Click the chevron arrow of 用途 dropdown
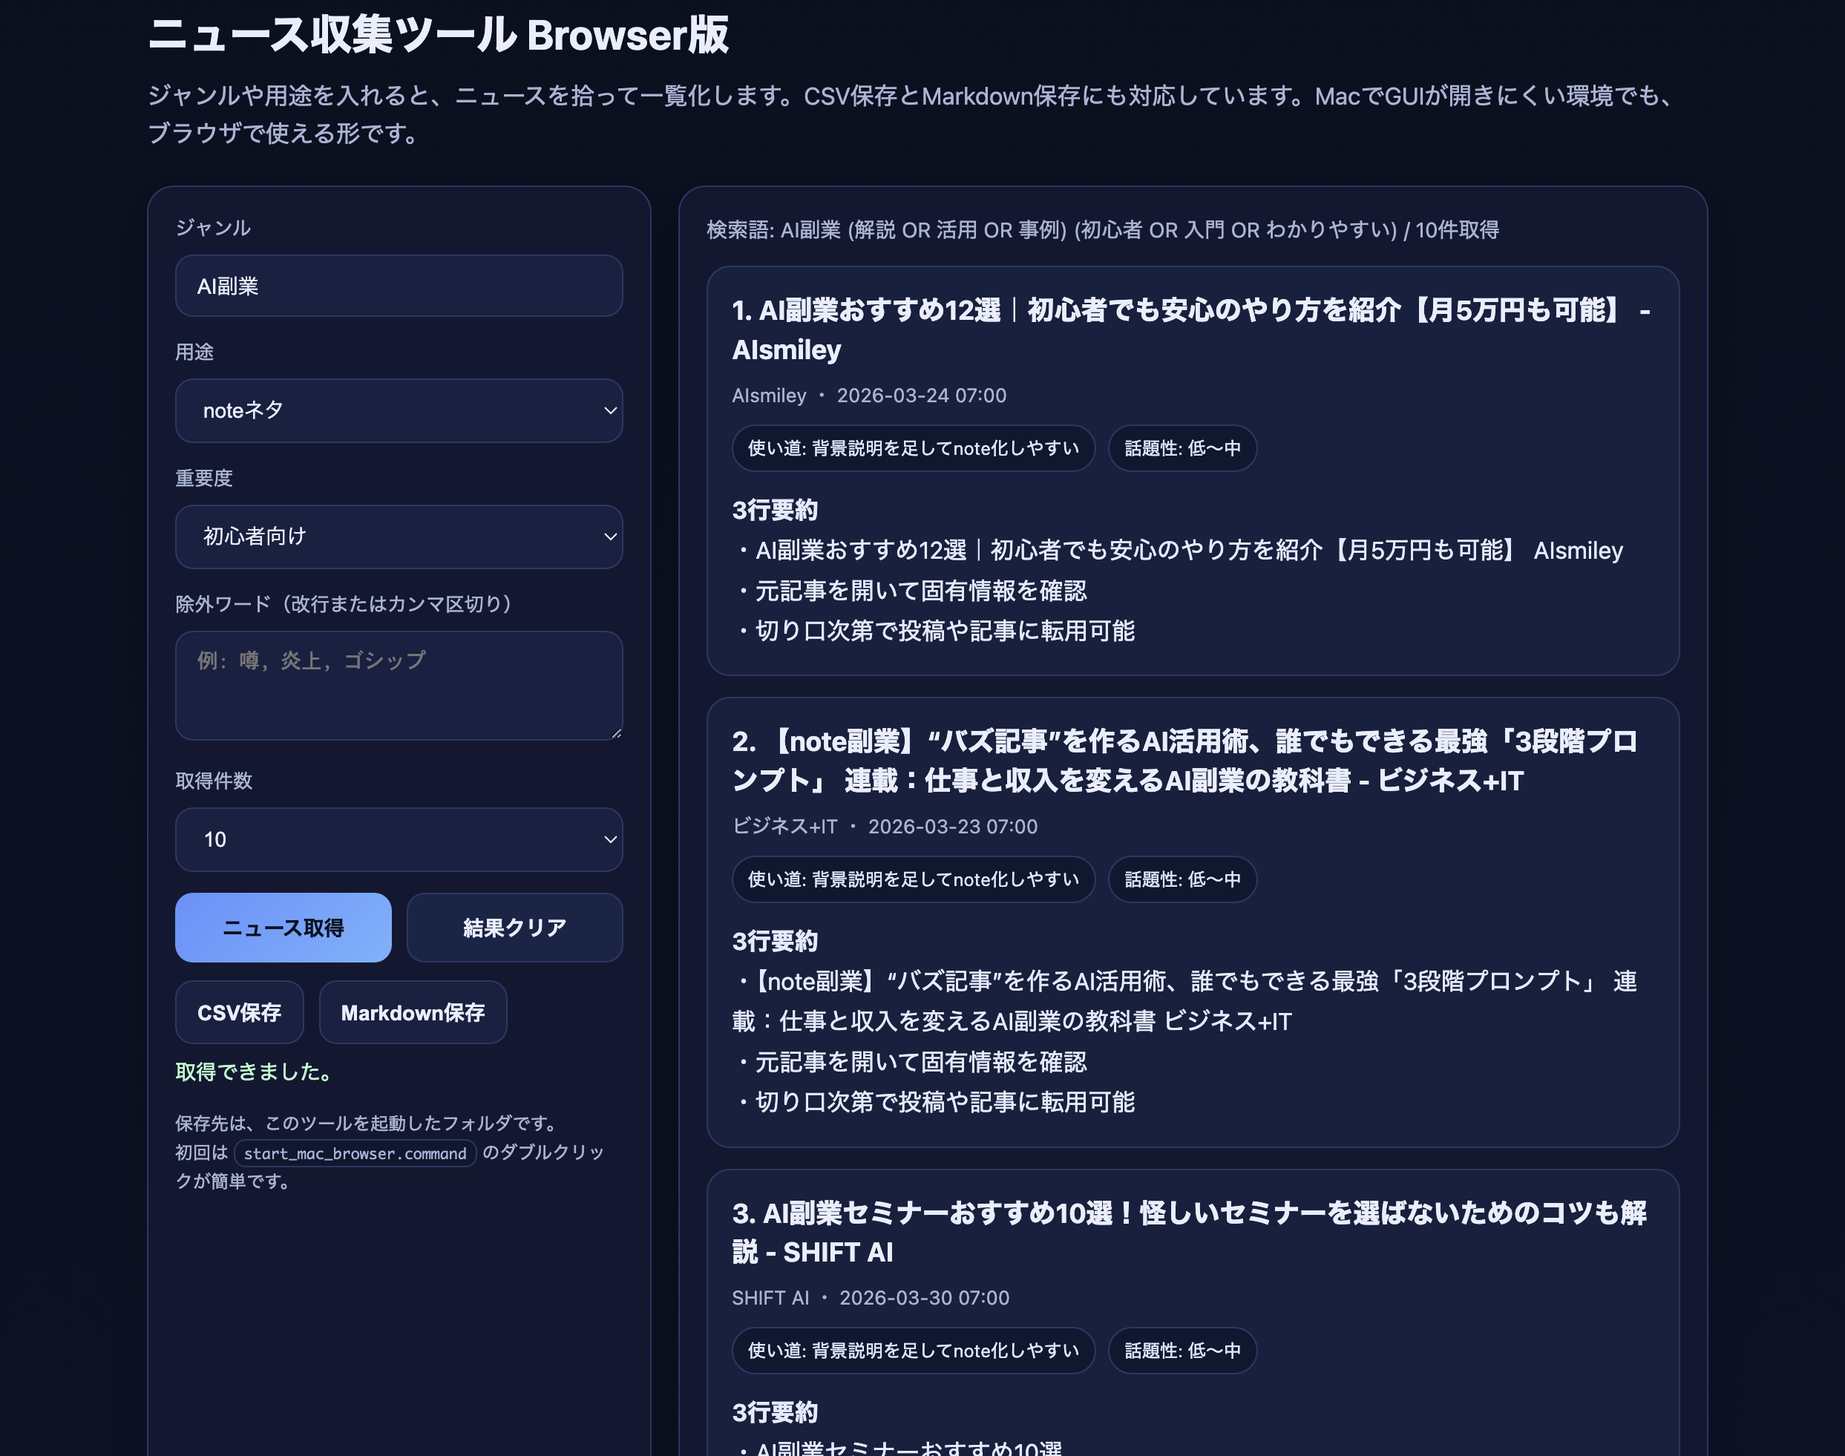 609,410
